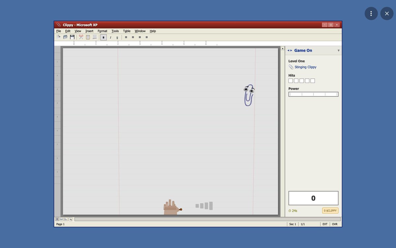
Task: Click the Clippy paperclip character
Action: (249, 95)
